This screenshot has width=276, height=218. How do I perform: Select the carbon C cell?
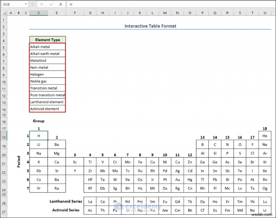click(x=215, y=144)
